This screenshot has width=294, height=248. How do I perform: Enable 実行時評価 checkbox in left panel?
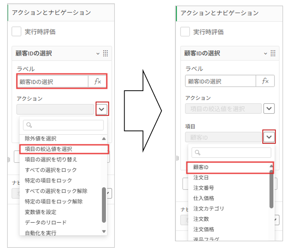(16, 32)
